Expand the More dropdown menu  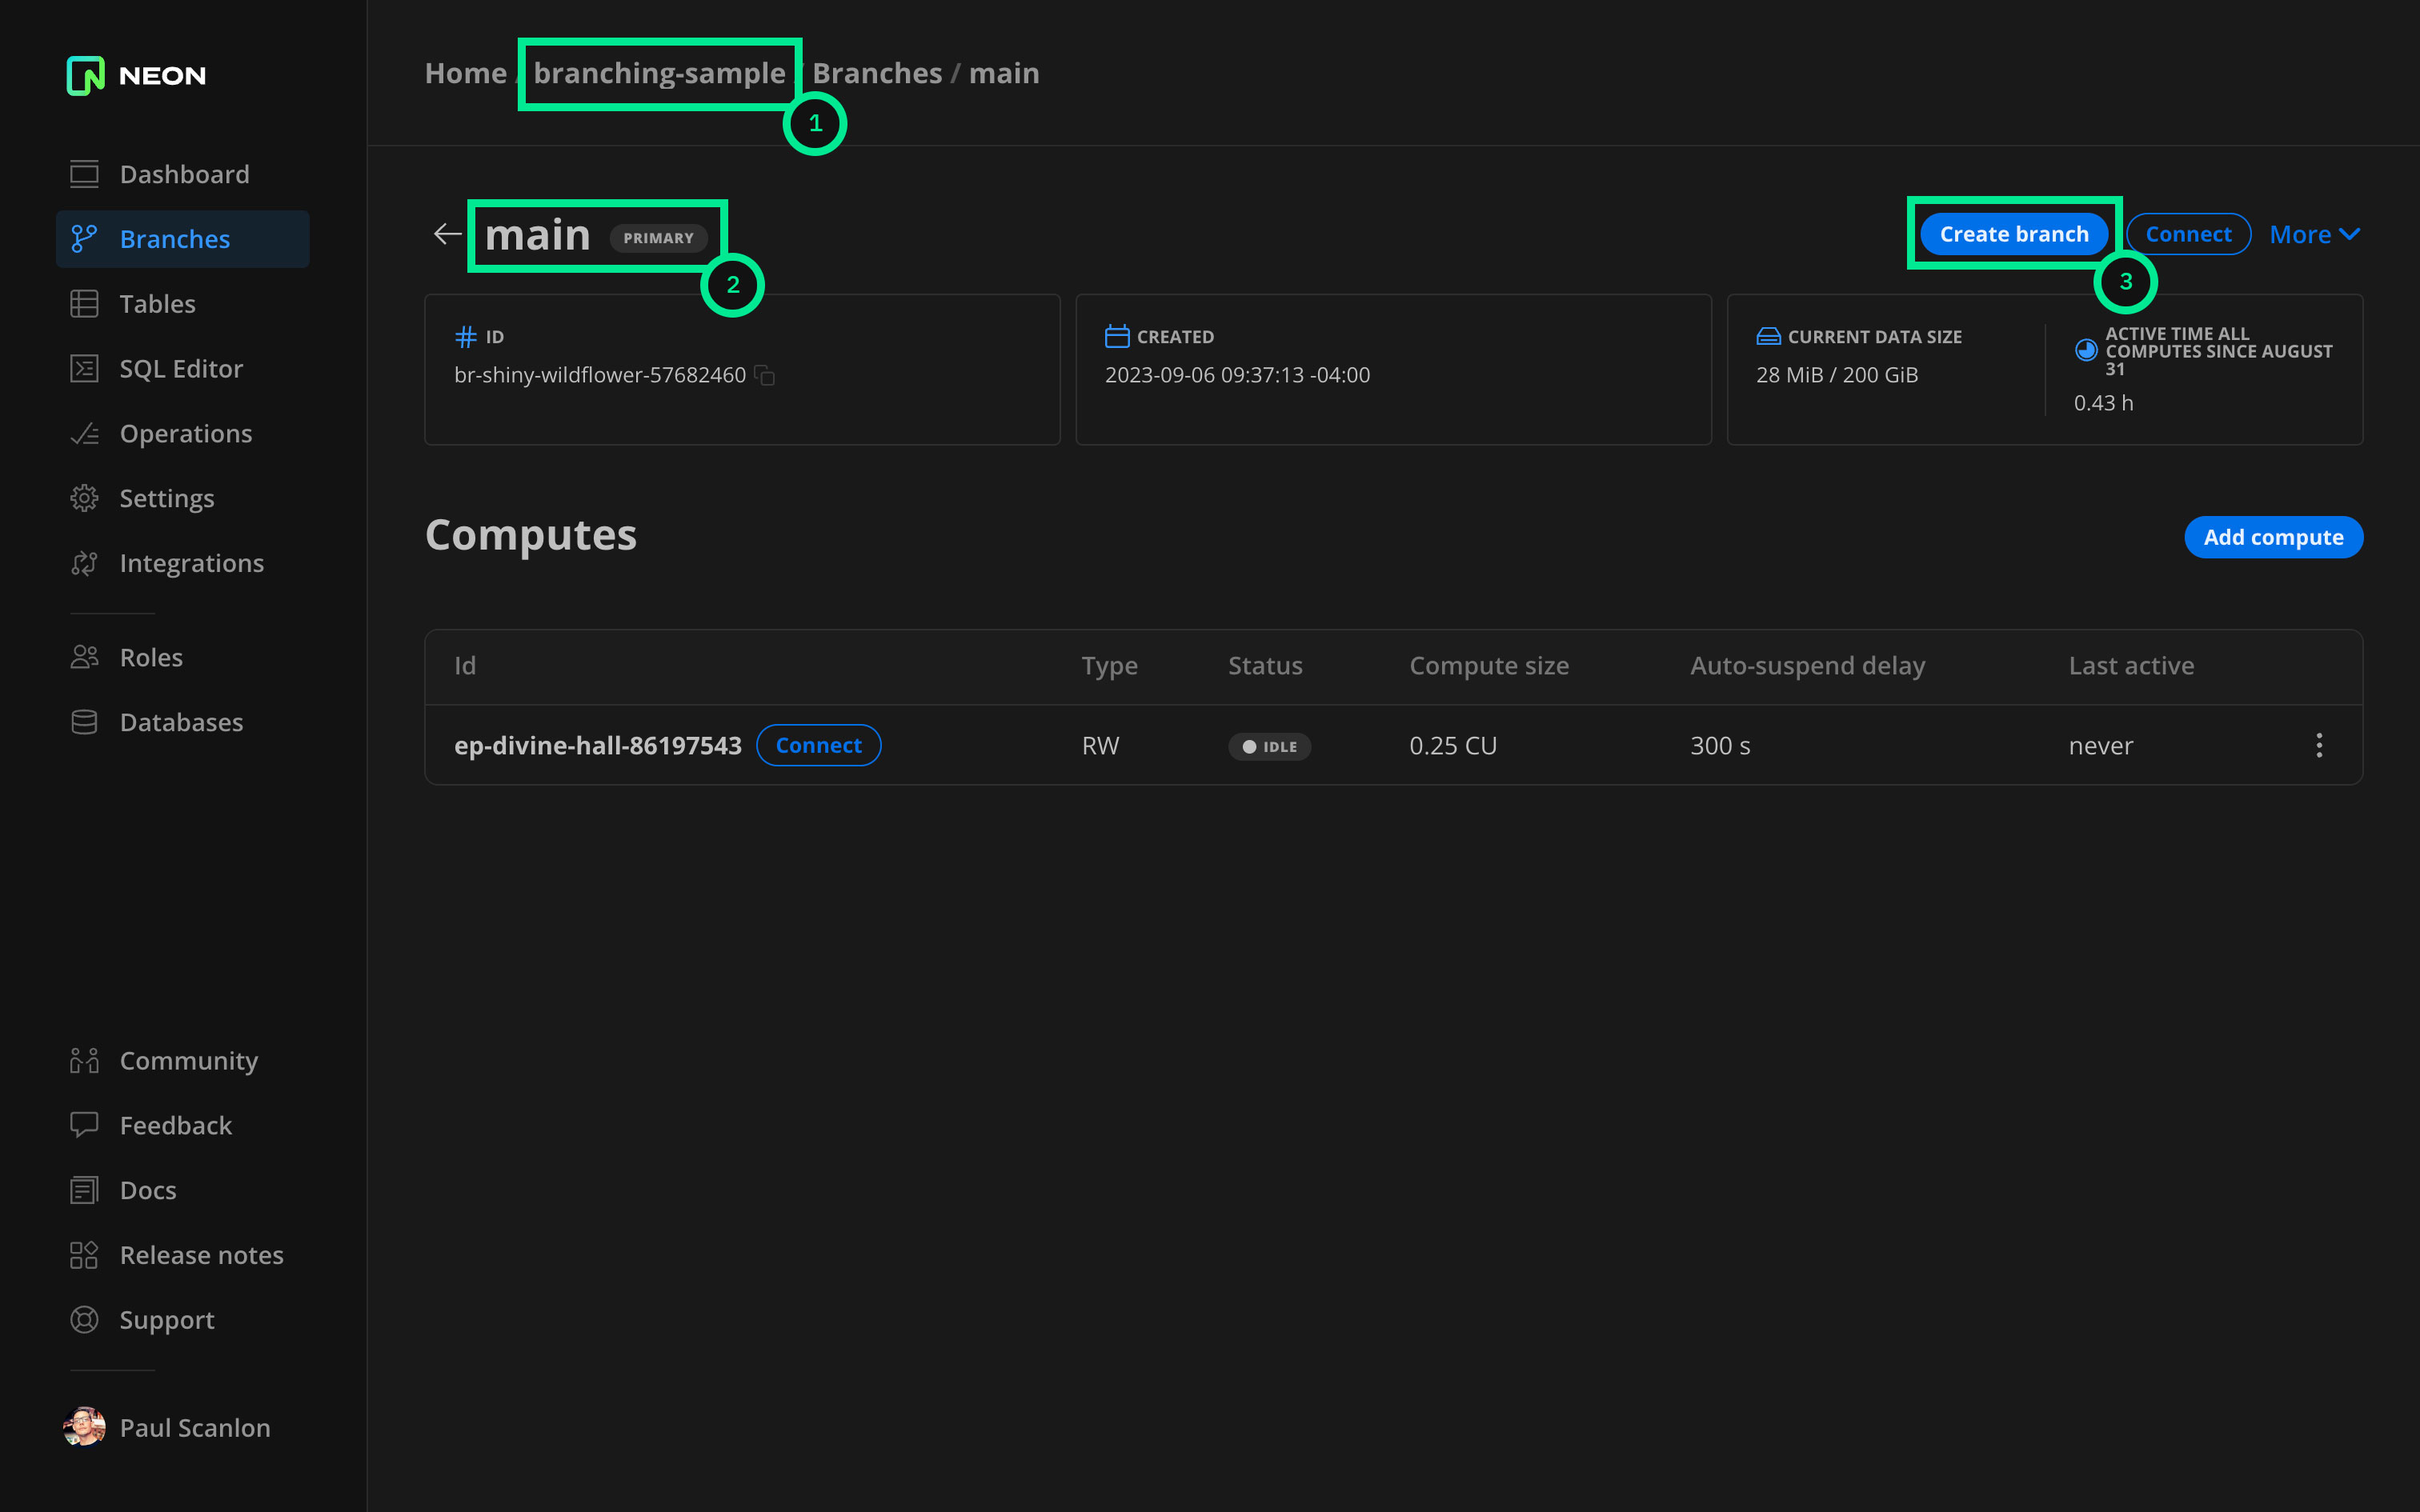point(2313,234)
